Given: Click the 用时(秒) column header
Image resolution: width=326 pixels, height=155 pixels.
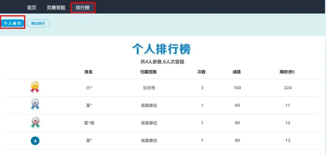Looking at the screenshot, I should (x=287, y=72).
